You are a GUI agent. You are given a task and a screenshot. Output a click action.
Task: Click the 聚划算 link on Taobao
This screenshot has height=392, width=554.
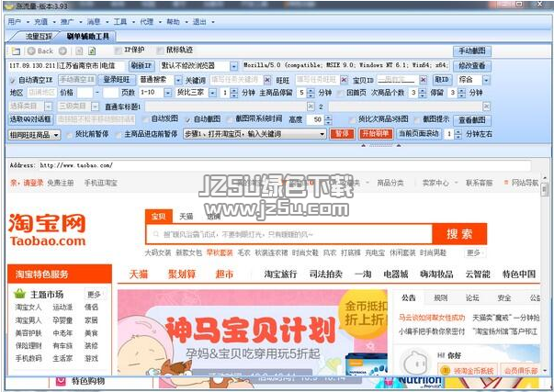coord(182,274)
